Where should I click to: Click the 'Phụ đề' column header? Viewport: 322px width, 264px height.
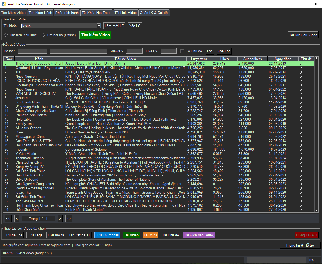coord(306,59)
